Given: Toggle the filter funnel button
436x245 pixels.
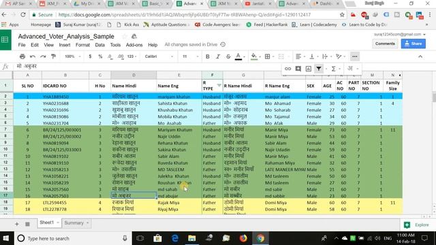Looking at the screenshot, I should [x=319, y=69].
